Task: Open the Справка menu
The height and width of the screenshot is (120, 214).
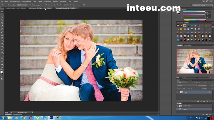Action: pos(75,2)
